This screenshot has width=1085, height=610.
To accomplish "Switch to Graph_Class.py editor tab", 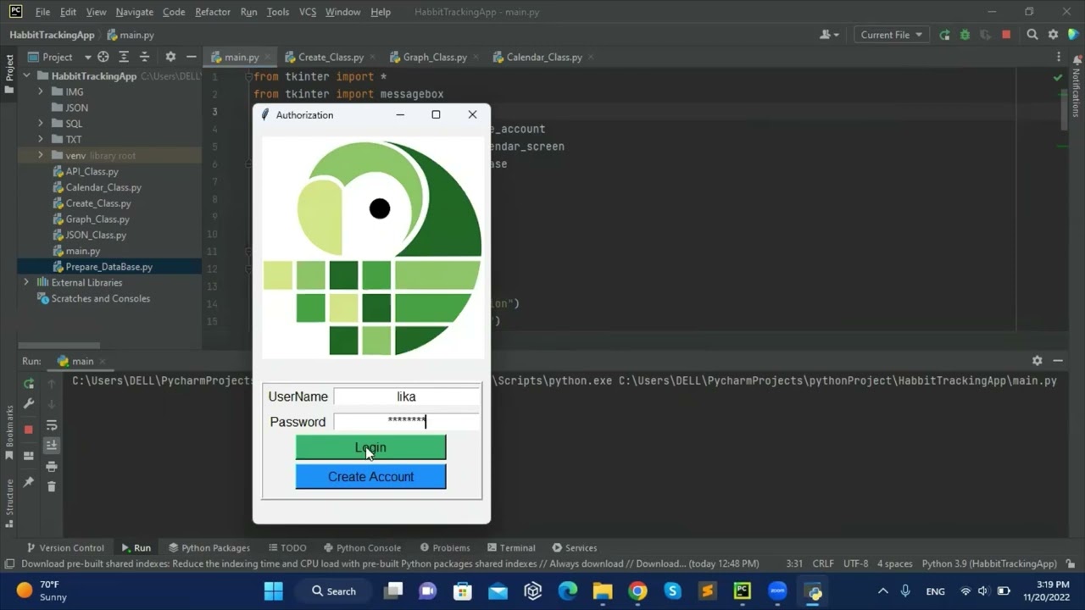I will tap(434, 57).
